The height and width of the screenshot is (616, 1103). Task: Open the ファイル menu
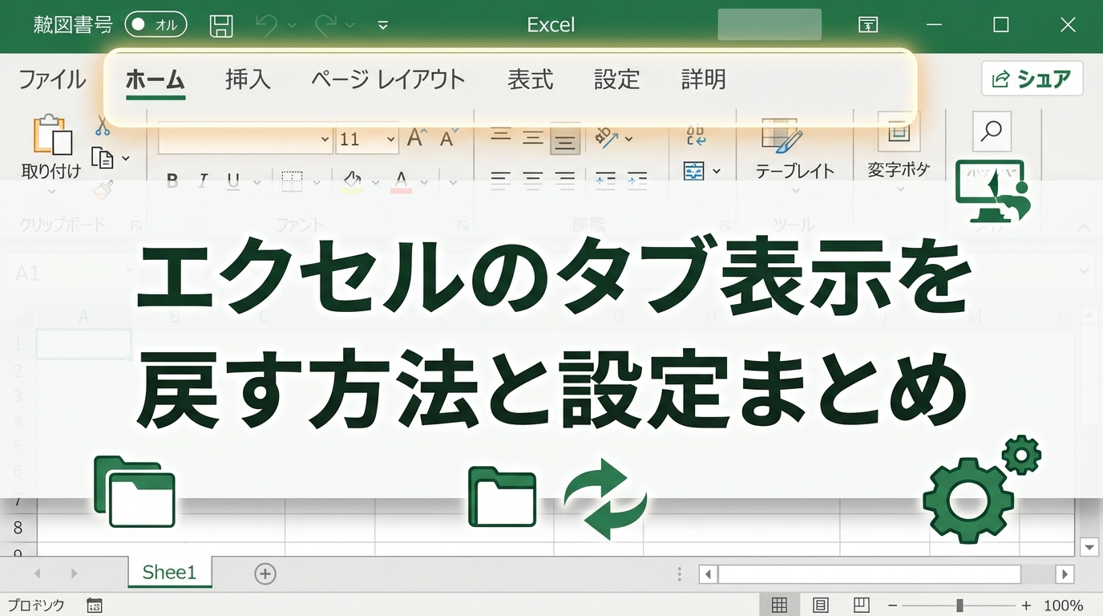[52, 79]
